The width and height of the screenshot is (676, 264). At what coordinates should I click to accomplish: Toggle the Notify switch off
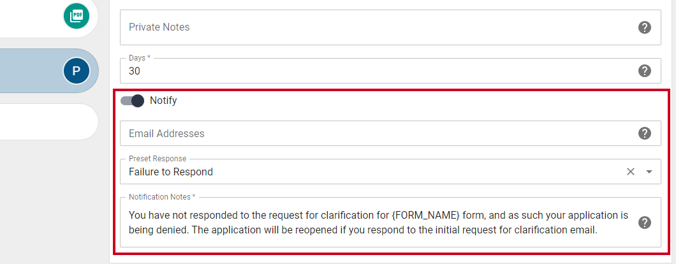point(132,101)
